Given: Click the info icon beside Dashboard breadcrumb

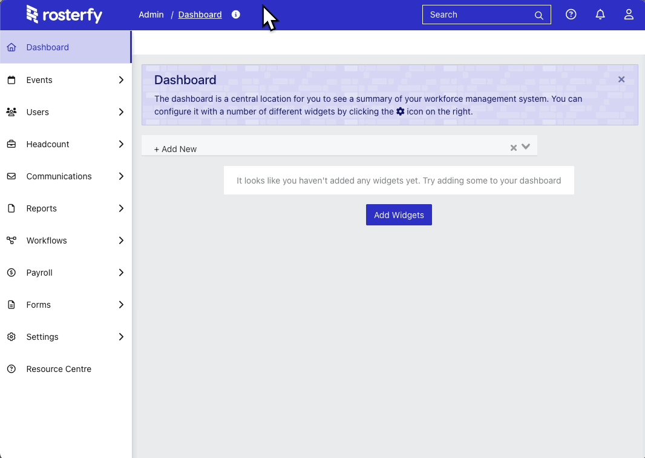Looking at the screenshot, I should [x=236, y=15].
